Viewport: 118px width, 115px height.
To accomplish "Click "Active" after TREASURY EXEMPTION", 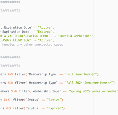I will (x=45, y=40).
